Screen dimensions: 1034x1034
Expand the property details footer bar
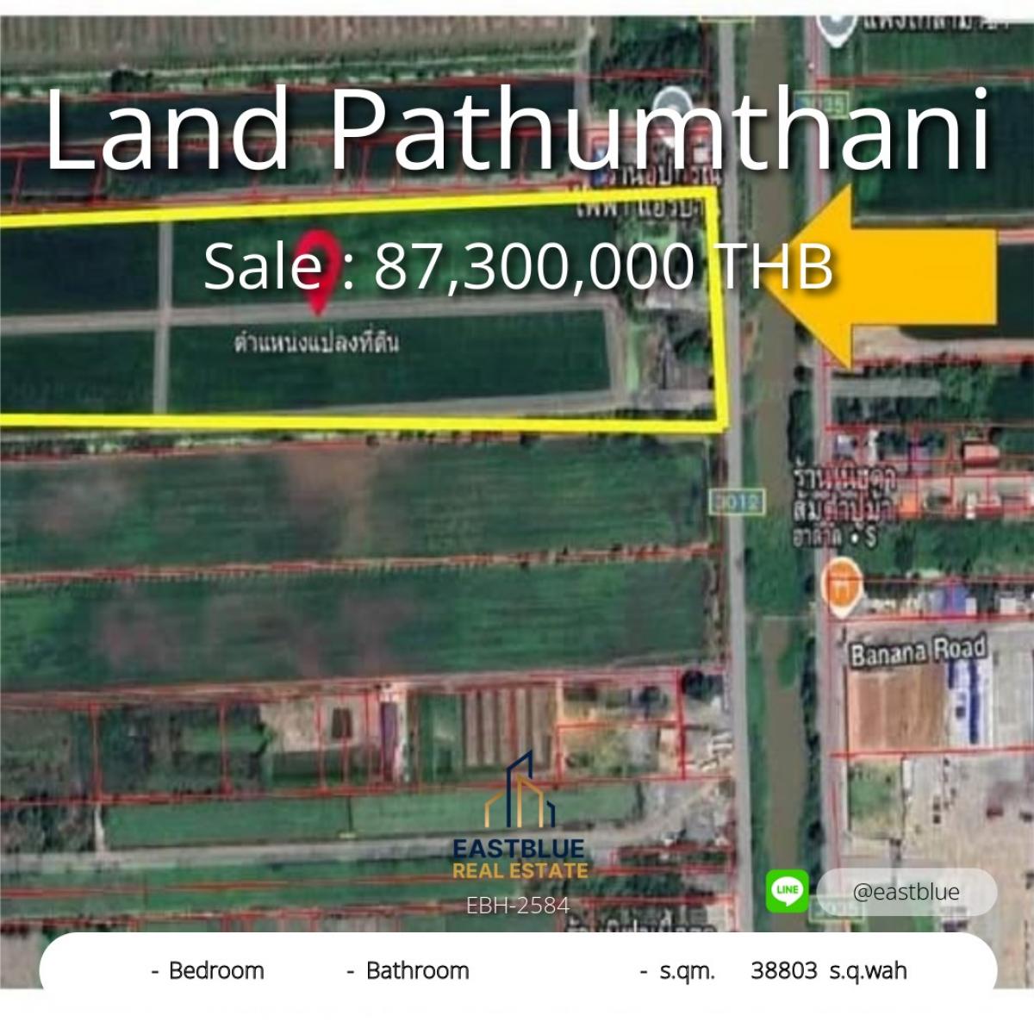pos(517,971)
